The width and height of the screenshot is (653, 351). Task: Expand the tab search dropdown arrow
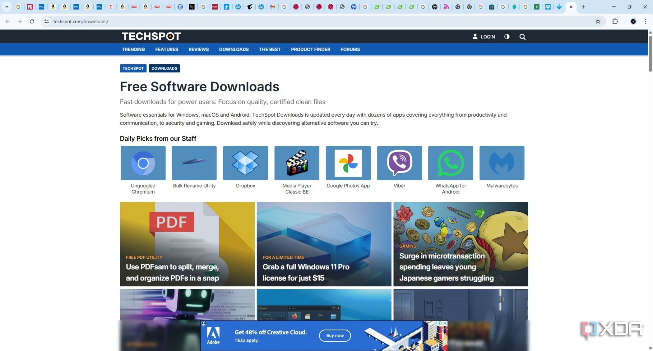pos(7,7)
